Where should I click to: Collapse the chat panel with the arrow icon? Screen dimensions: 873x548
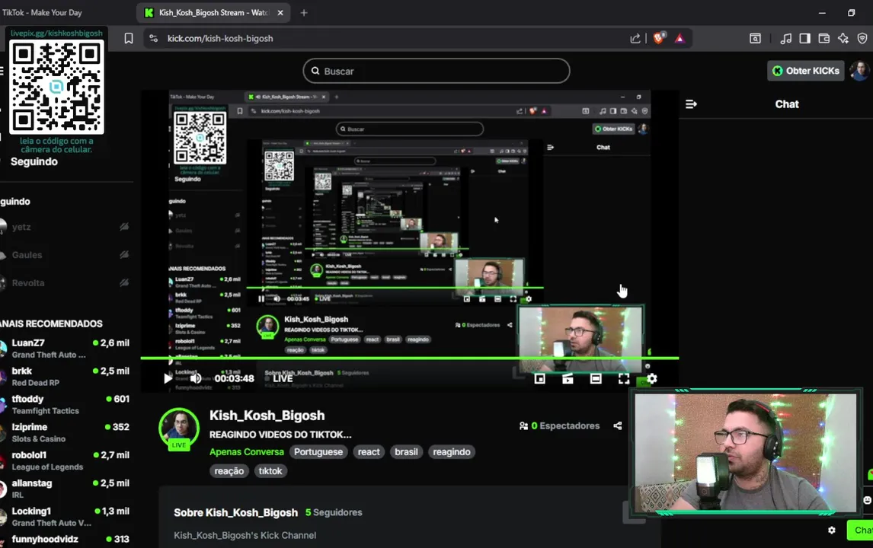pyautogui.click(x=691, y=104)
